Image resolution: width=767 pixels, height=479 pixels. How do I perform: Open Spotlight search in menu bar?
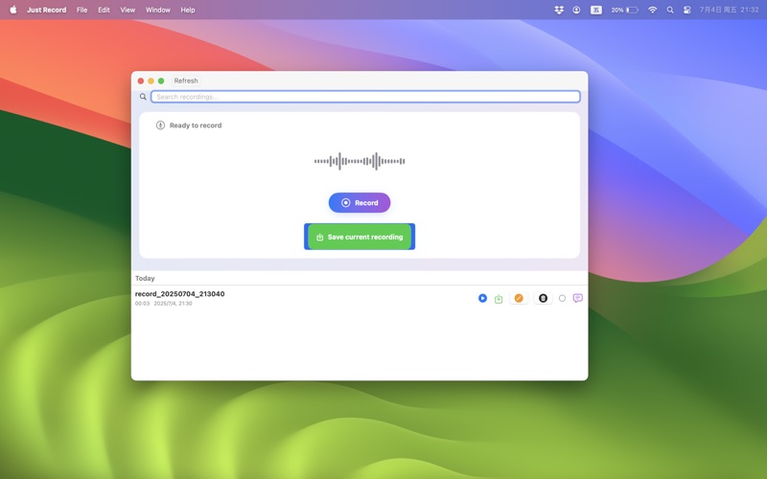(x=670, y=10)
